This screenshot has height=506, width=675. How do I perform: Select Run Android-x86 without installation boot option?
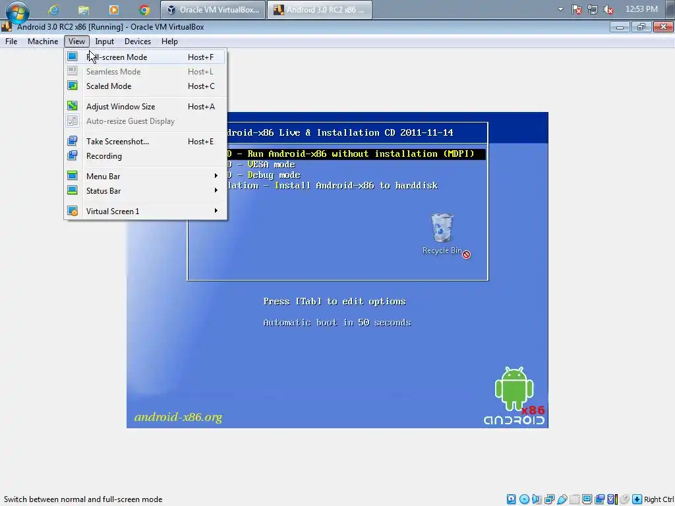(x=357, y=154)
